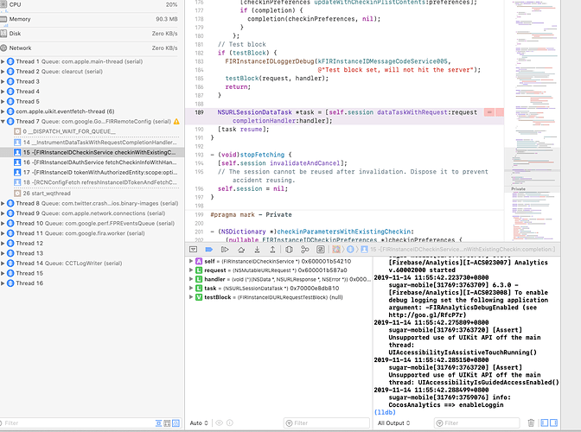Expand the request variable row
The width and height of the screenshot is (581, 432).
(191, 270)
